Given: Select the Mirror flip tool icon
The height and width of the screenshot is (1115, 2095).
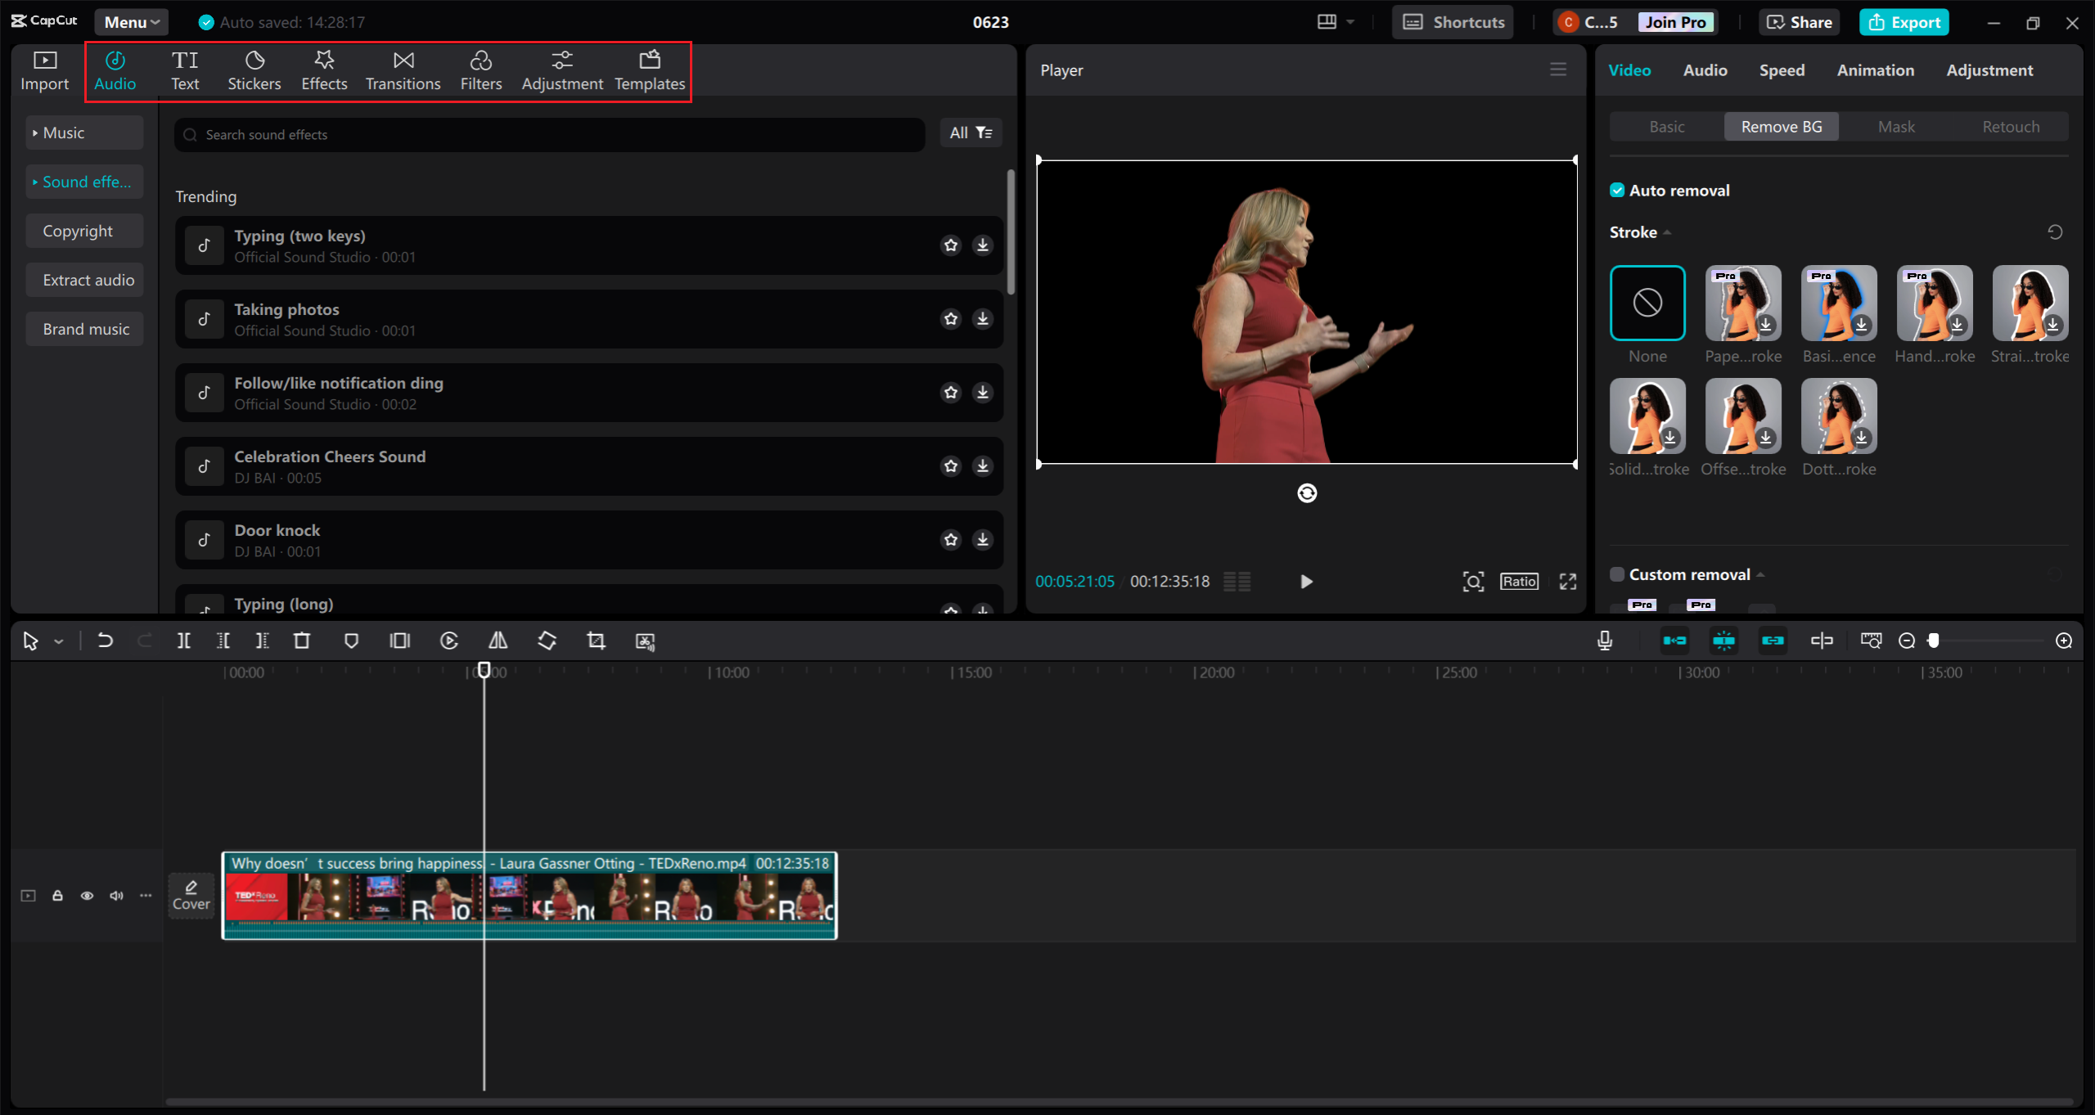Looking at the screenshot, I should (498, 641).
